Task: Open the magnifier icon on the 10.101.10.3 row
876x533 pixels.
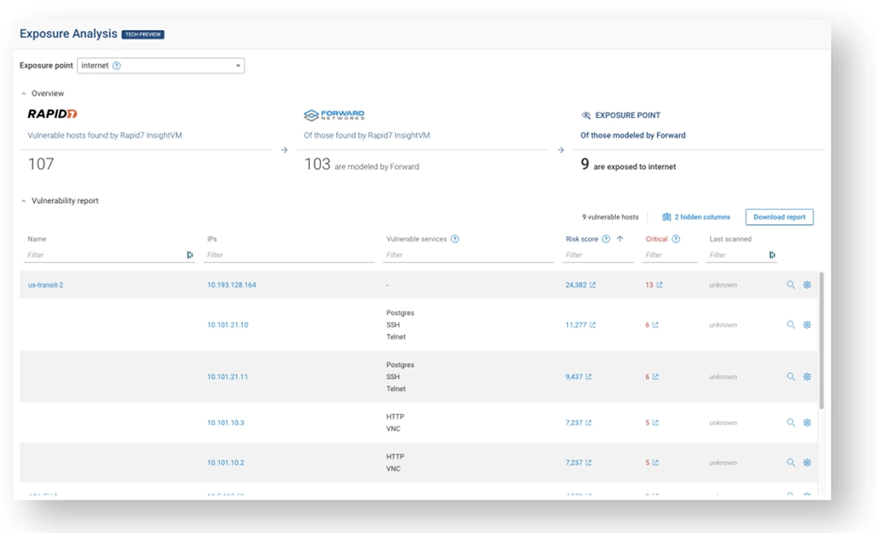Action: (x=788, y=422)
